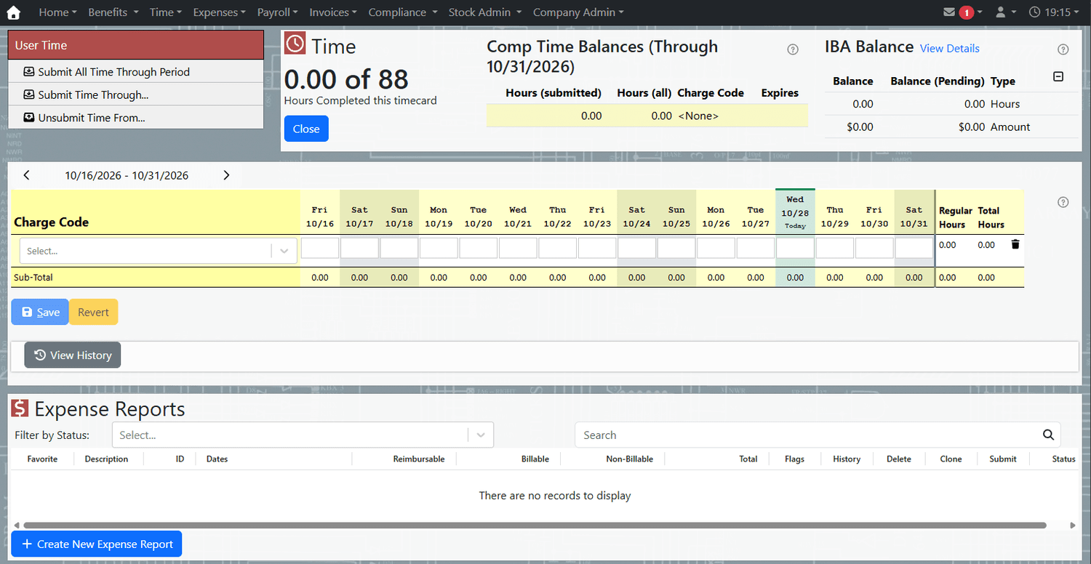This screenshot has height=564, width=1091.
Task: Open the timesheet grid help icon
Action: point(1063,202)
